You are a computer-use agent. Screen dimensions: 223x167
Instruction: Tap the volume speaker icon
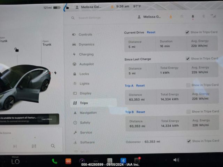tap(176, 160)
